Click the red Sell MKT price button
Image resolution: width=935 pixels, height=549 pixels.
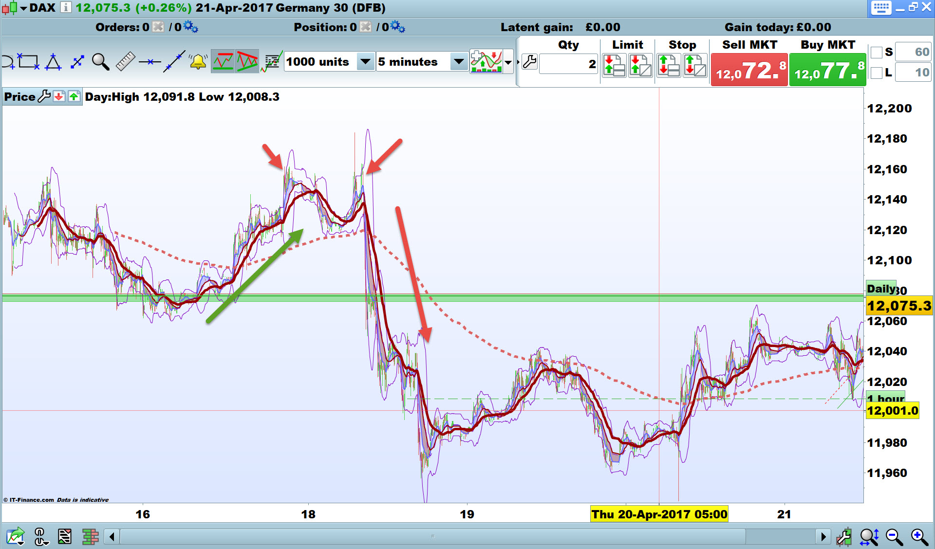coord(749,71)
